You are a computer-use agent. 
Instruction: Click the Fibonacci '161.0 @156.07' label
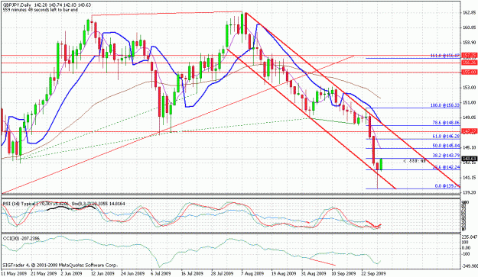(x=445, y=56)
